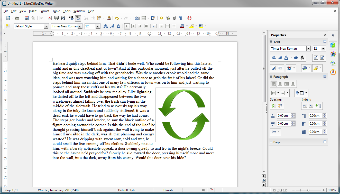Image resolution: width=340 pixels, height=194 pixels.
Task: Click the Underline icon in formatting toolbar
Action: pos(118,26)
